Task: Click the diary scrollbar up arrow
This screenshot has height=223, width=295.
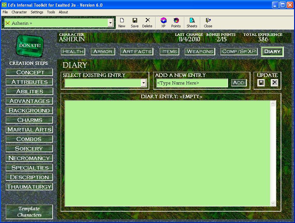Action: click(x=273, y=104)
